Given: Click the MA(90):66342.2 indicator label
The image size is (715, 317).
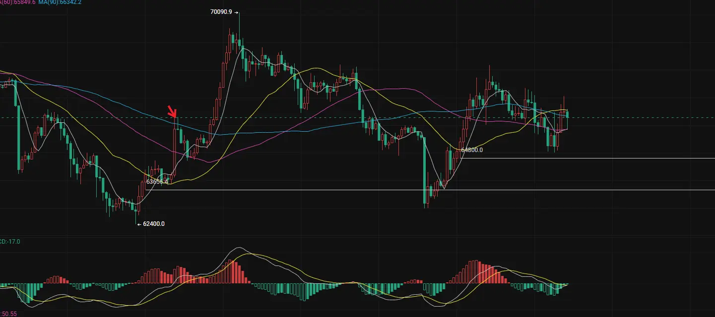Looking at the screenshot, I should (60, 2).
